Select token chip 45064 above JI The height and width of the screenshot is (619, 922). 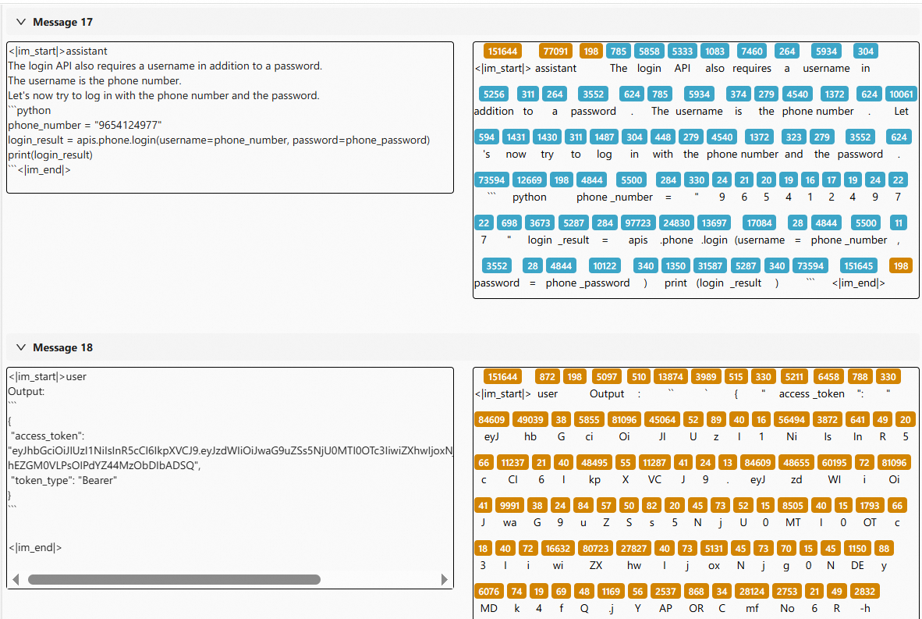click(x=662, y=419)
